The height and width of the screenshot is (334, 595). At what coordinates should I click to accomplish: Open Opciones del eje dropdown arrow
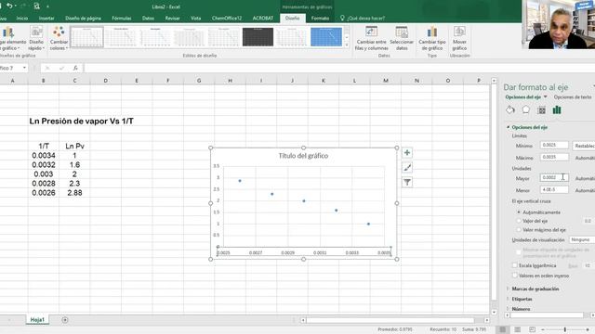pos(546,96)
